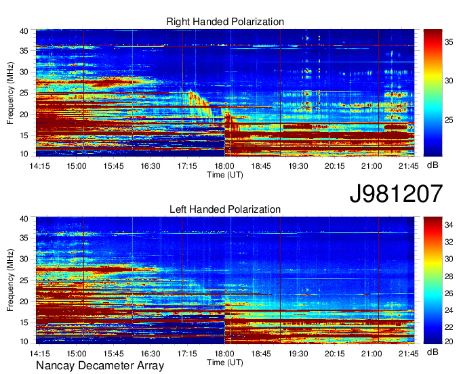Click the 'Nancay Decameter Array' caption
The image size is (461, 374).
pyautogui.click(x=100, y=366)
